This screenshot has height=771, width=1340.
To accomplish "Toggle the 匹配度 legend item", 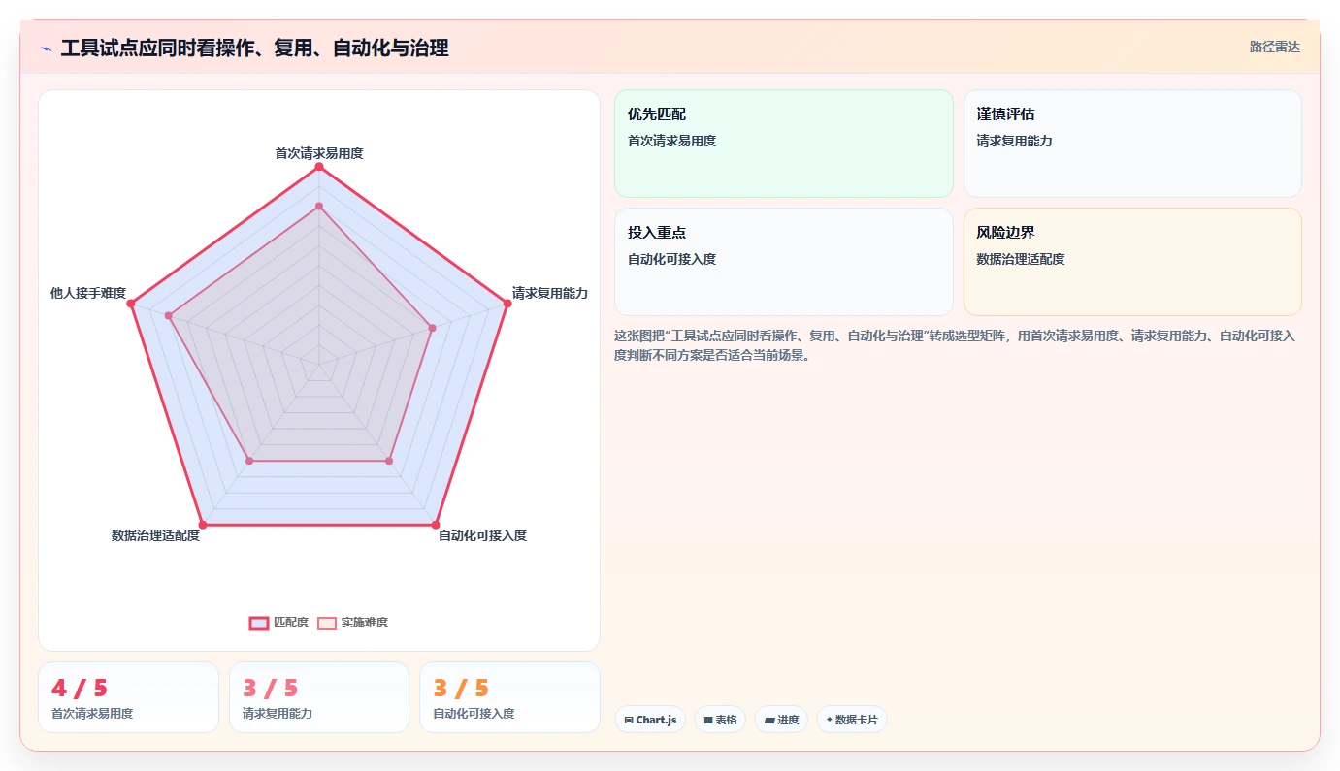I will tap(278, 623).
